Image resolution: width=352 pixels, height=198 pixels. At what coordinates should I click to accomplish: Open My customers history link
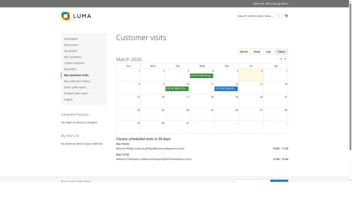(x=77, y=81)
